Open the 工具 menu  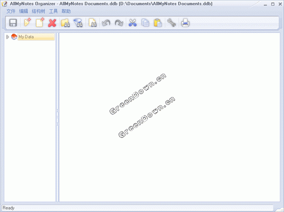(53, 11)
